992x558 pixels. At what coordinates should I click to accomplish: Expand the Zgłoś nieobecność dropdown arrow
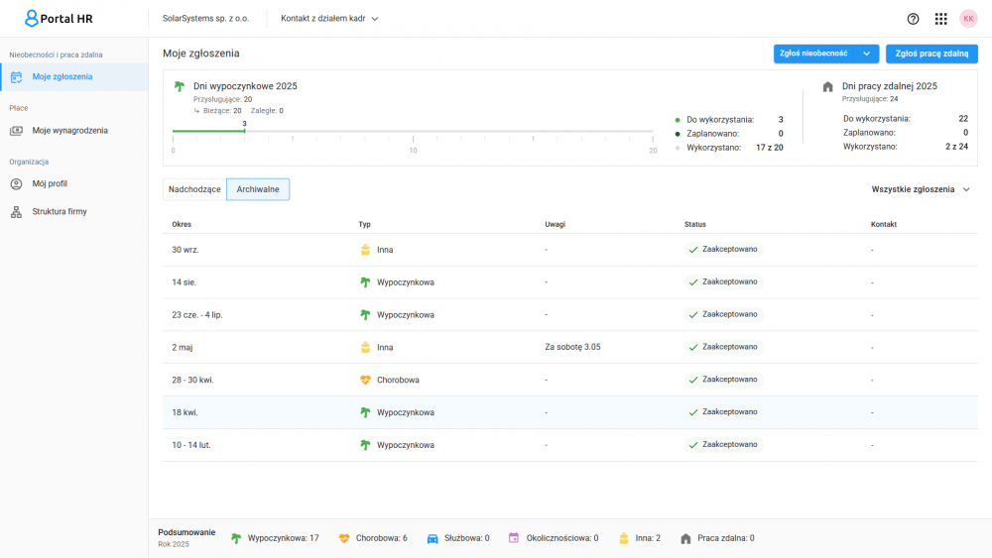pyautogui.click(x=867, y=54)
